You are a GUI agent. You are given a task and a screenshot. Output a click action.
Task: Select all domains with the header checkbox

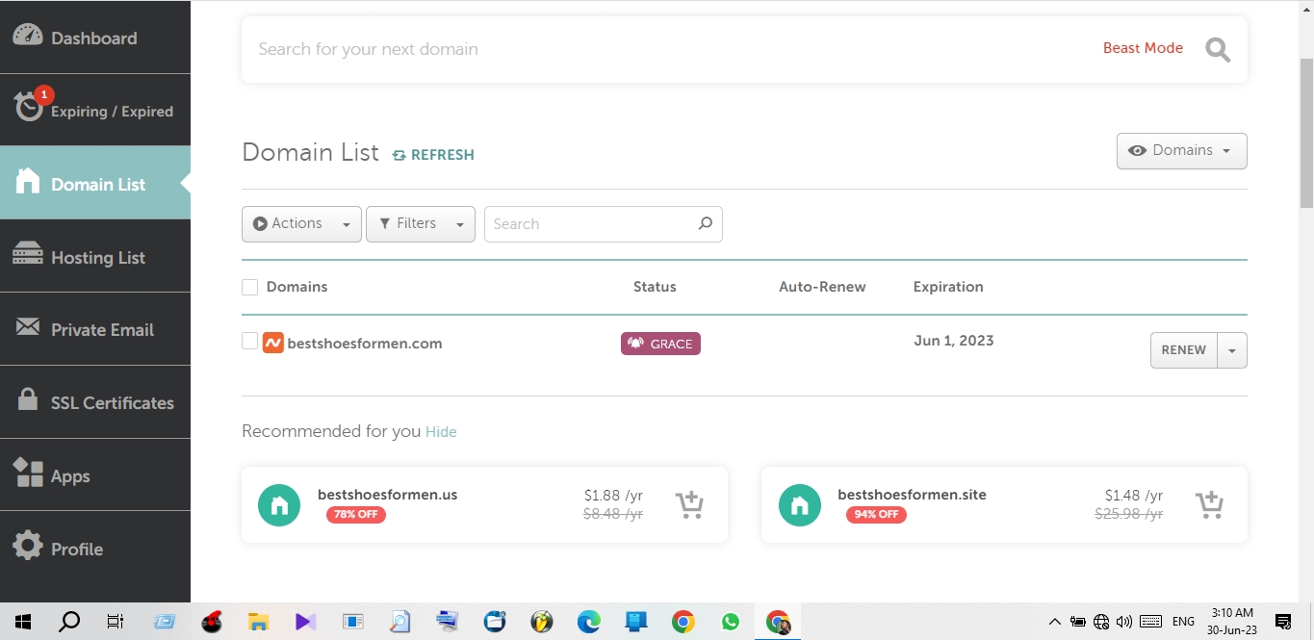(x=250, y=287)
